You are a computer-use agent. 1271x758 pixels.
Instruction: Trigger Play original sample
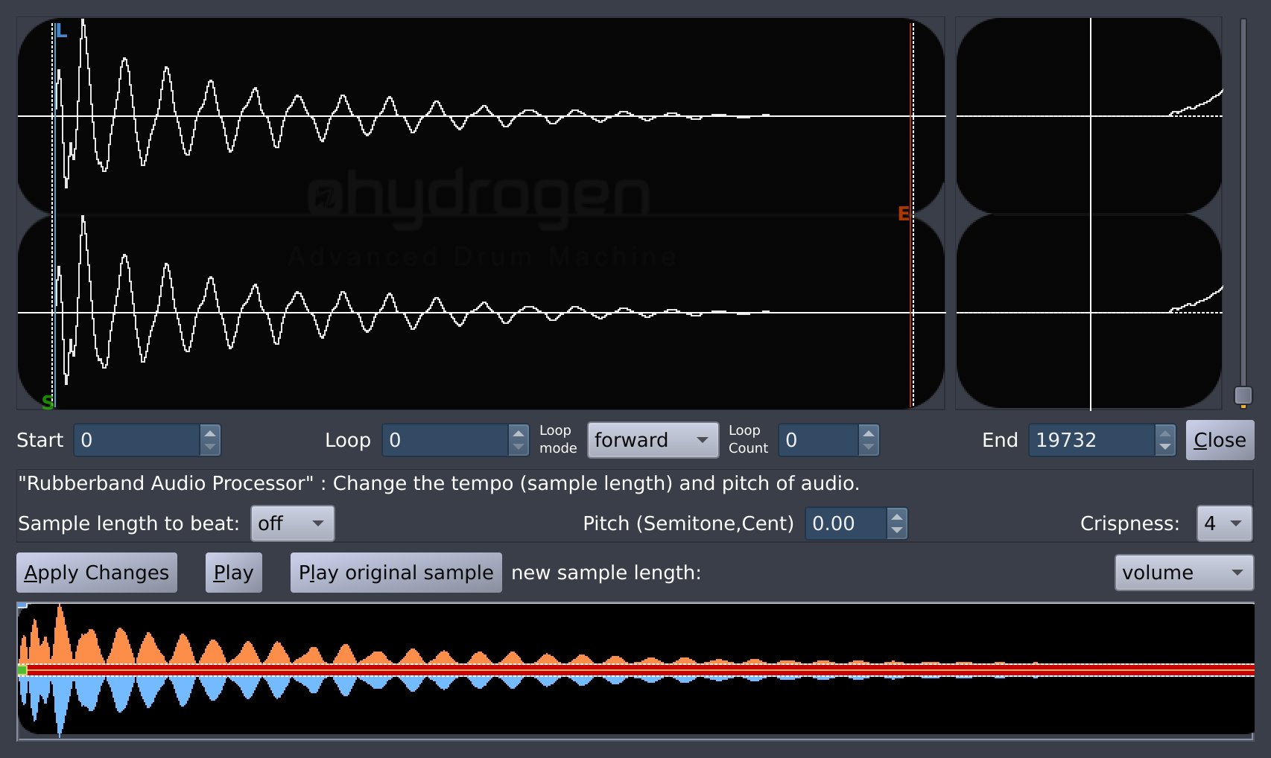coord(396,572)
